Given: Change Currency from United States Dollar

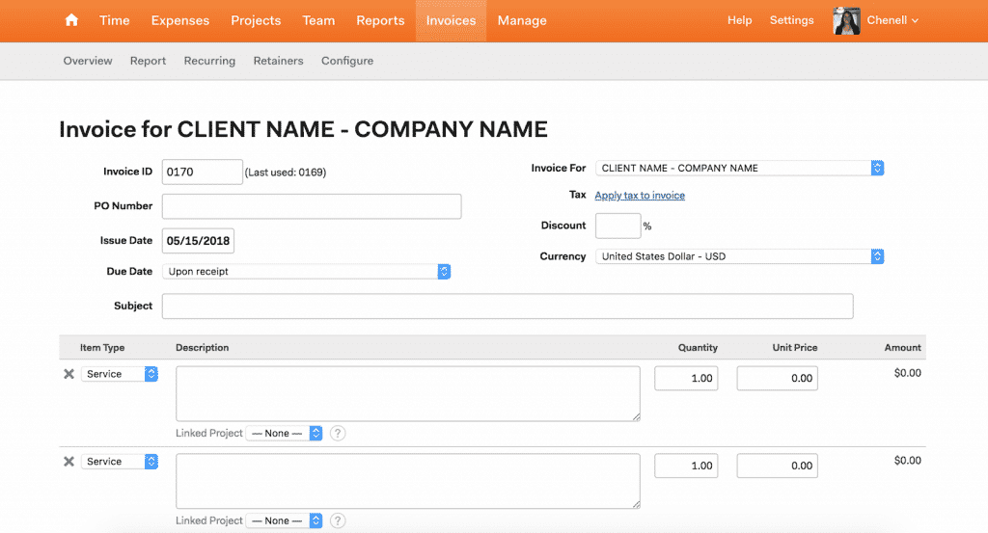Looking at the screenshot, I should 739,256.
